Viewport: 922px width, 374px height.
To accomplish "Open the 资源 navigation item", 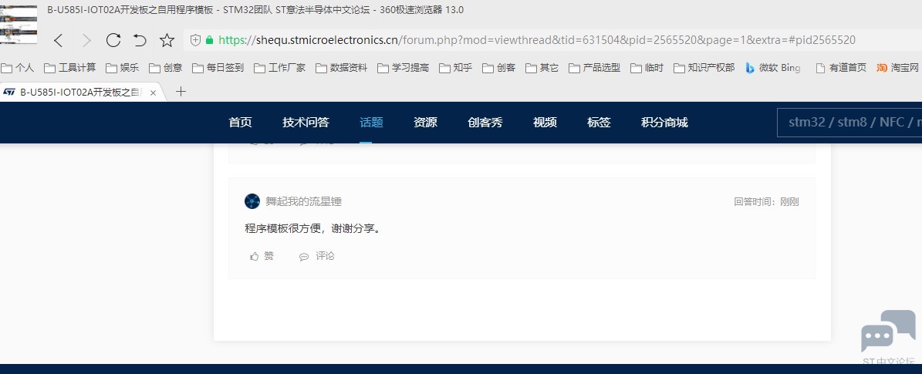I will [x=425, y=123].
